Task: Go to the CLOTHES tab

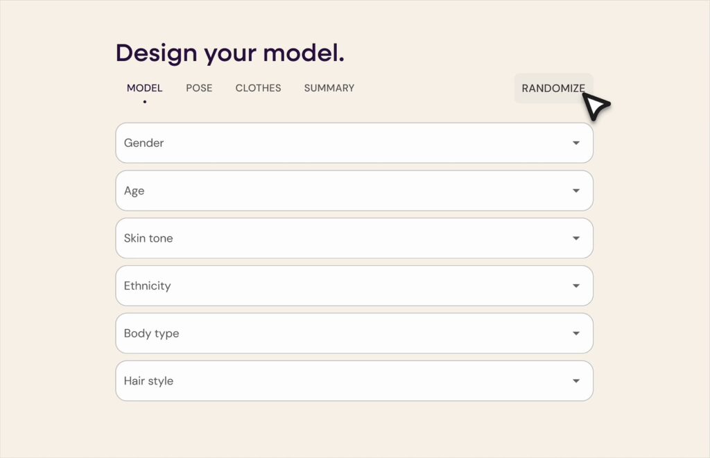Action: point(258,88)
